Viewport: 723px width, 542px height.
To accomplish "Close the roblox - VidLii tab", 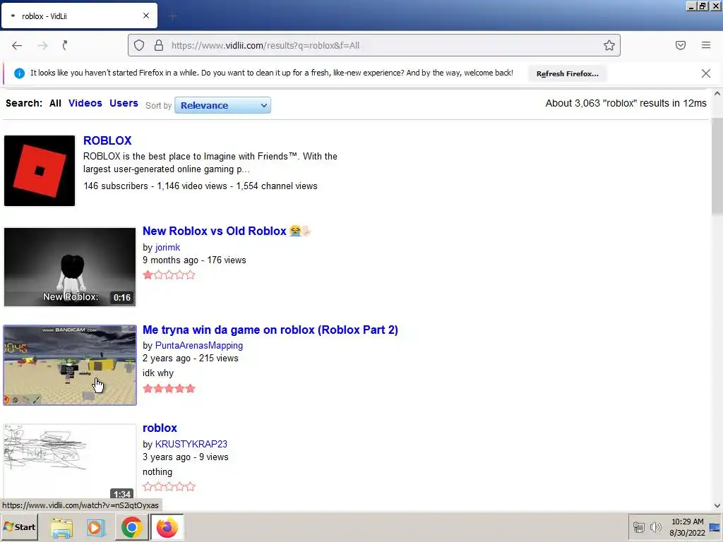I will (x=146, y=16).
